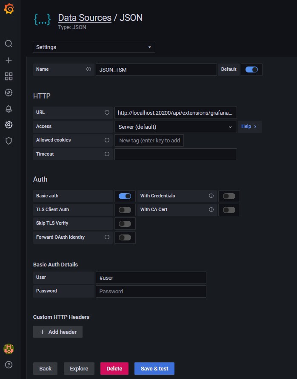Click the Password input field

(151, 292)
